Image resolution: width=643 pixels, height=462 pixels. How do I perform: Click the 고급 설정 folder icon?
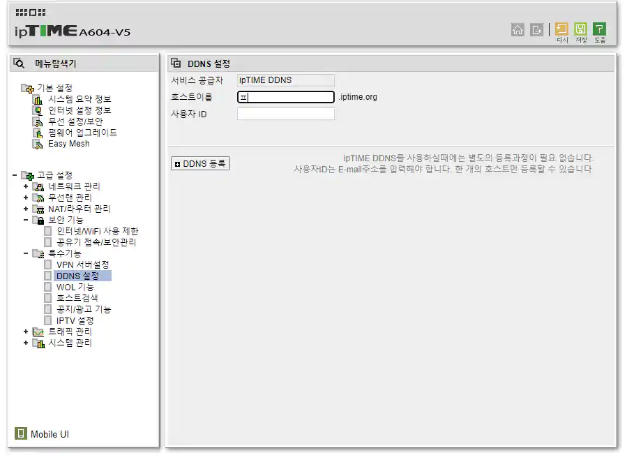click(28, 176)
